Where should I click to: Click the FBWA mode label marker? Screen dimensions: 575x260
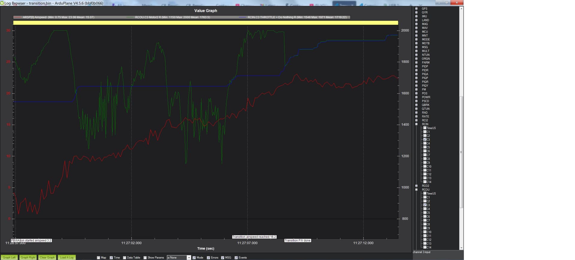click(x=16, y=240)
